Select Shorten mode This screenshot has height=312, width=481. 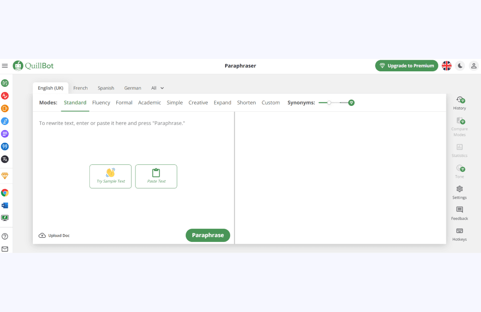coord(246,102)
